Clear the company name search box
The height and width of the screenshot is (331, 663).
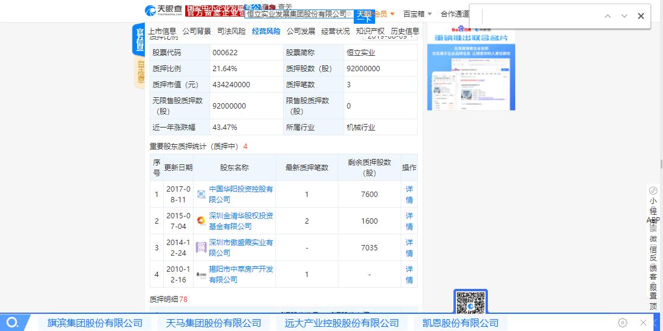350,14
